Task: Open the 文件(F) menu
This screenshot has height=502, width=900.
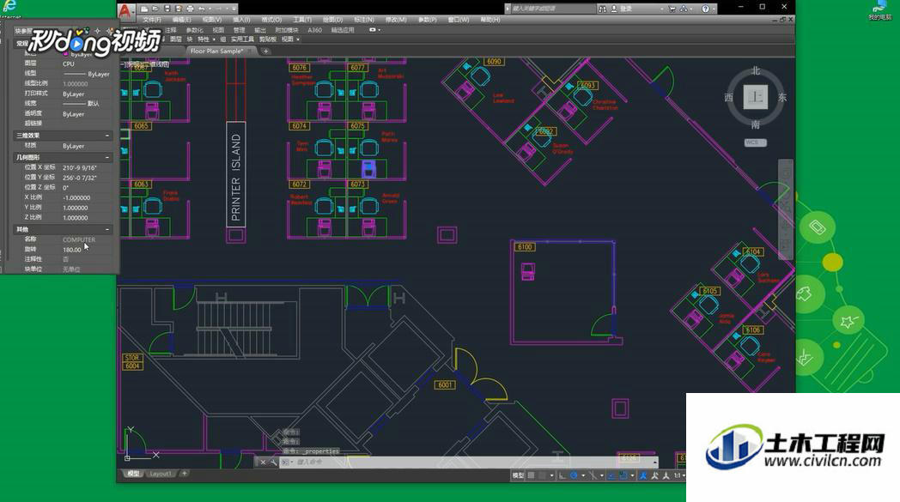Action: coord(152,20)
